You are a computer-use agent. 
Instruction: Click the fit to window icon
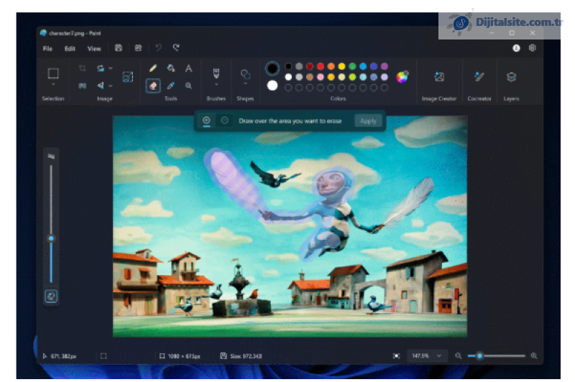tap(397, 355)
